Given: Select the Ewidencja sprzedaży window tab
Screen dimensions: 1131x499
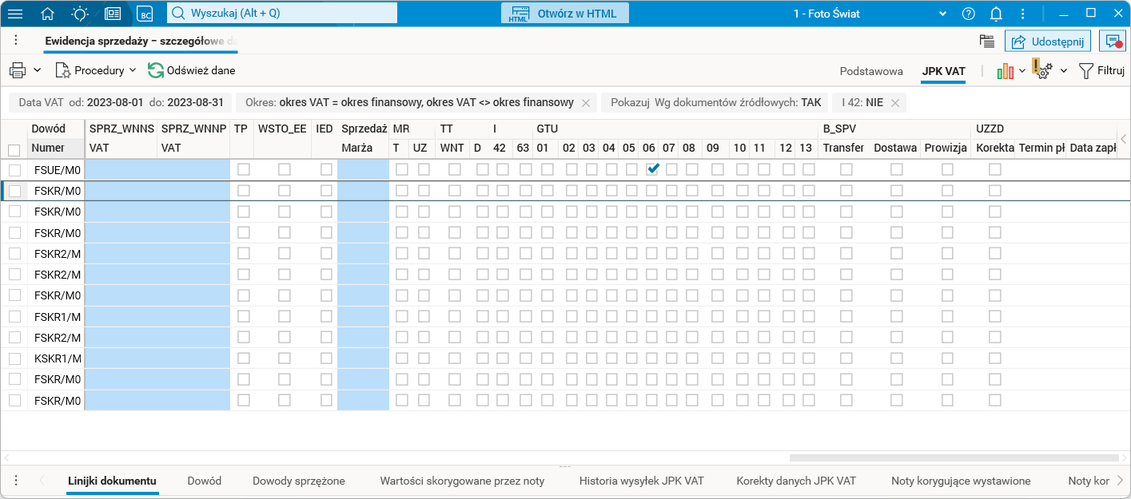Looking at the screenshot, I should coord(141,41).
